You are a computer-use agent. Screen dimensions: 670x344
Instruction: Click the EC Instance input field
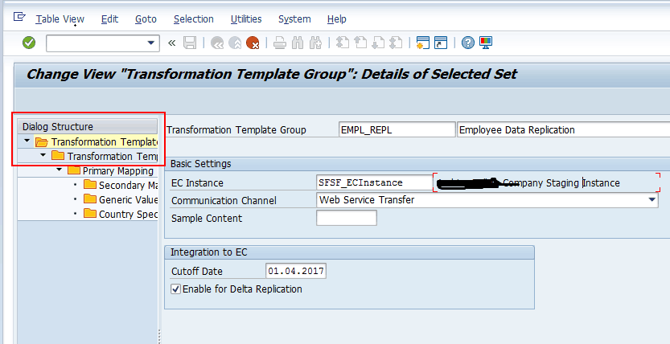[375, 183]
